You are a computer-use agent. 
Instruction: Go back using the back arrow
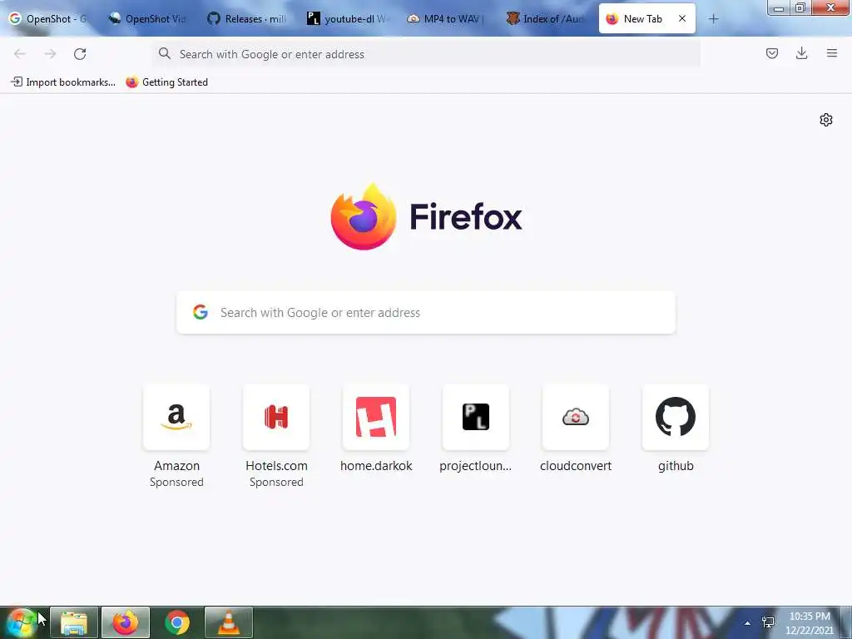[x=20, y=54]
